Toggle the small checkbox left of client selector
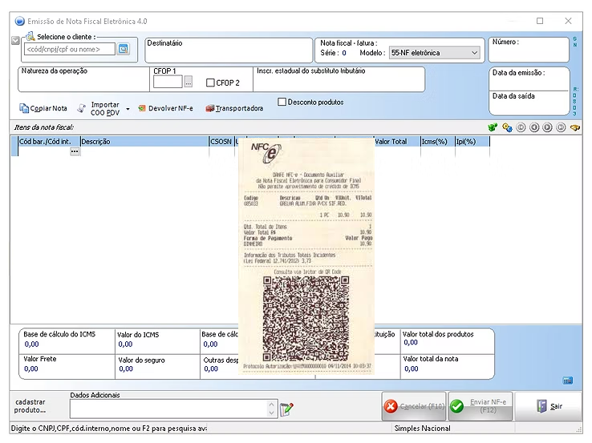Image resolution: width=592 pixels, height=443 pixels. click(x=15, y=40)
